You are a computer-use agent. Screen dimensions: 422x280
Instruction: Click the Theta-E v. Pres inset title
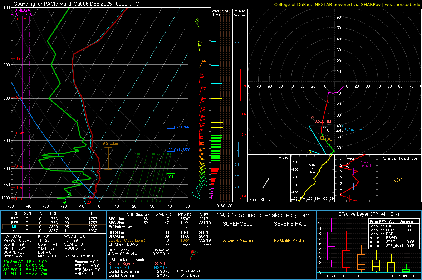(x=312, y=168)
